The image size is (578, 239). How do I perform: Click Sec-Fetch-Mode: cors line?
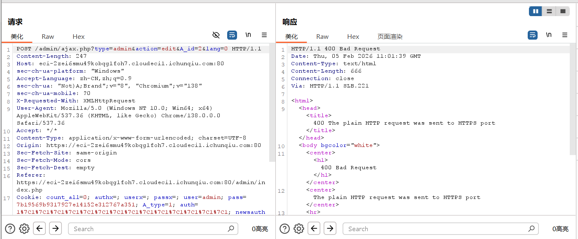54,160
